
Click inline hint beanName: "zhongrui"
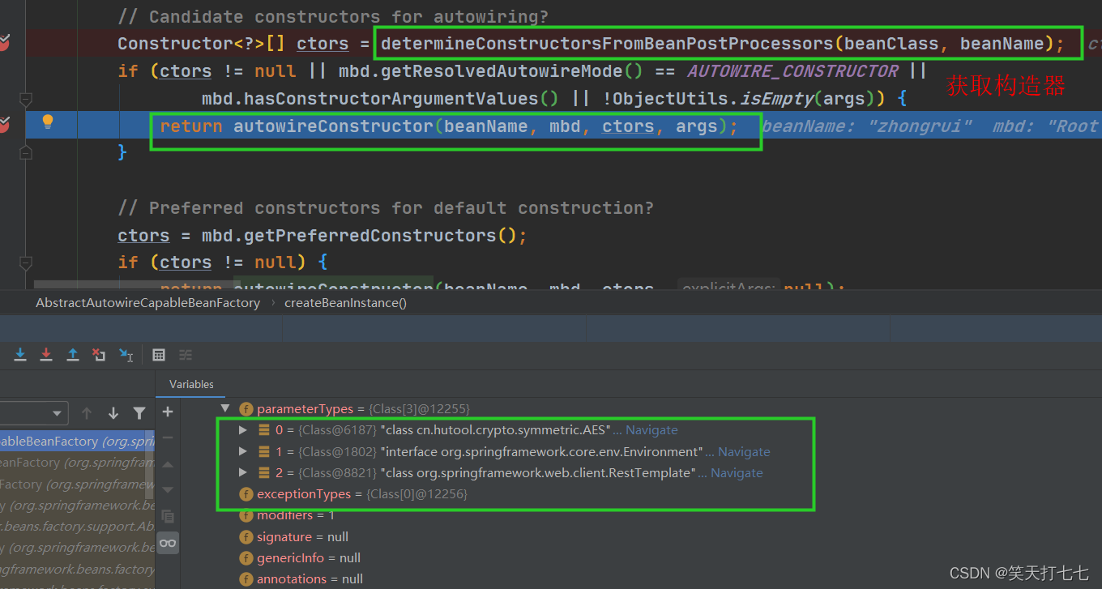867,126
